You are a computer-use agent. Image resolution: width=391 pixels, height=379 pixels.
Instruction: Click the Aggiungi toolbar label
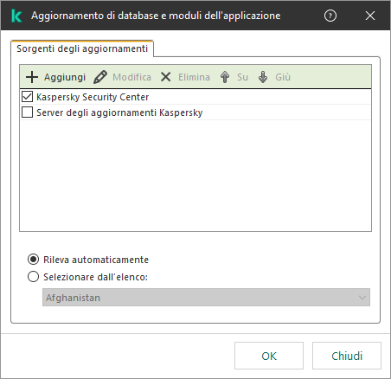point(65,77)
